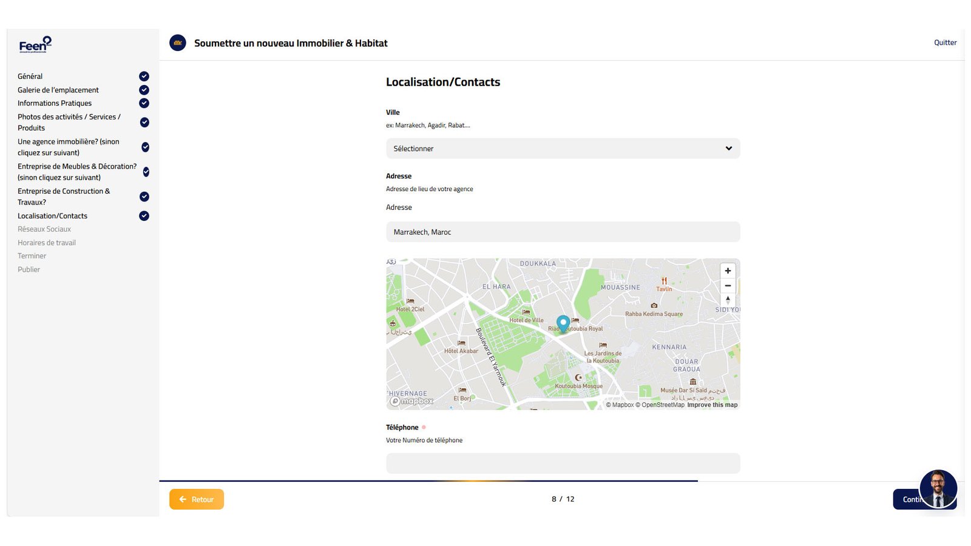Click the chevron arrow in Ville dropdown
Image resolution: width=971 pixels, height=546 pixels.
click(x=728, y=149)
